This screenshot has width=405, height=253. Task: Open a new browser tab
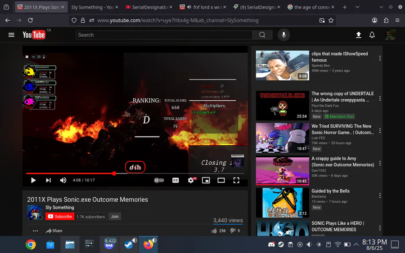coord(345,7)
